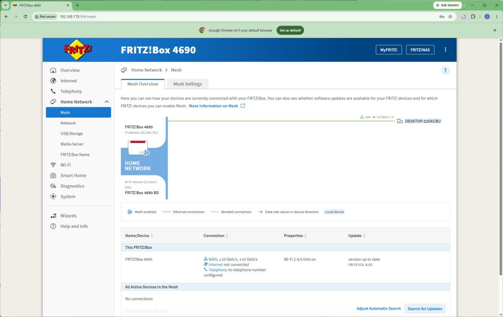Sort table by Properties column
The height and width of the screenshot is (317, 503).
[306, 236]
